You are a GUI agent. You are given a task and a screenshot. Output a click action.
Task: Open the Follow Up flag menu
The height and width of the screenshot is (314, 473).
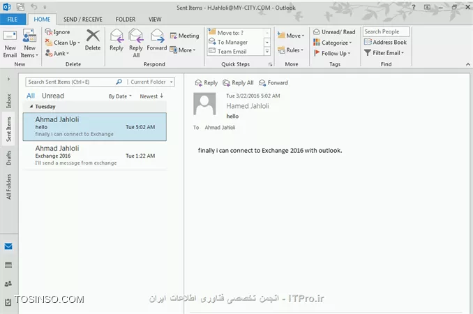coord(332,54)
